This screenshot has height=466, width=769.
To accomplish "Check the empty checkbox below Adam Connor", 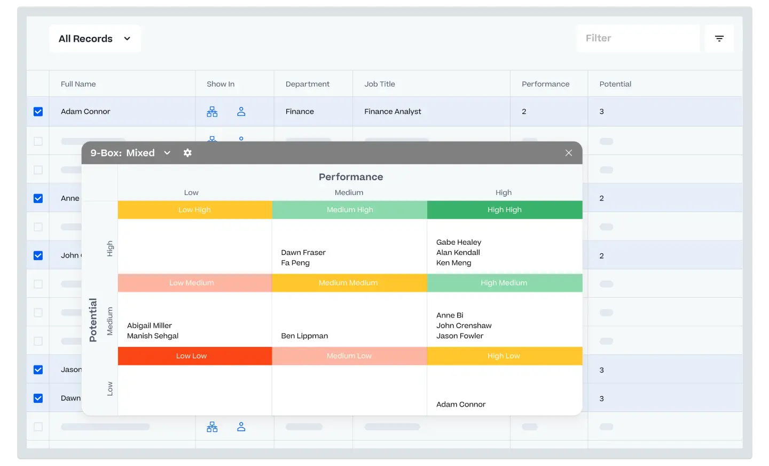I will (x=38, y=140).
